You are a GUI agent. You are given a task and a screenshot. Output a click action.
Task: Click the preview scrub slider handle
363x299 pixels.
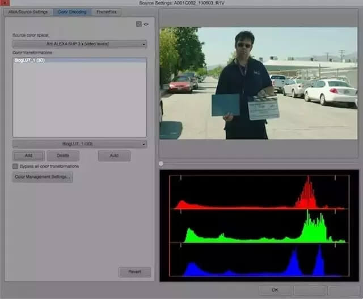click(x=161, y=163)
